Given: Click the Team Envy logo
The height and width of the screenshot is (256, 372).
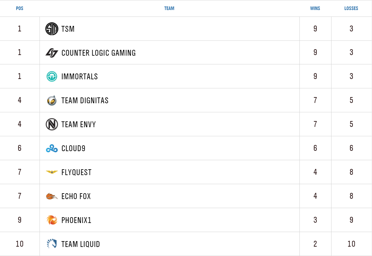Looking at the screenshot, I should pyautogui.click(x=52, y=124).
